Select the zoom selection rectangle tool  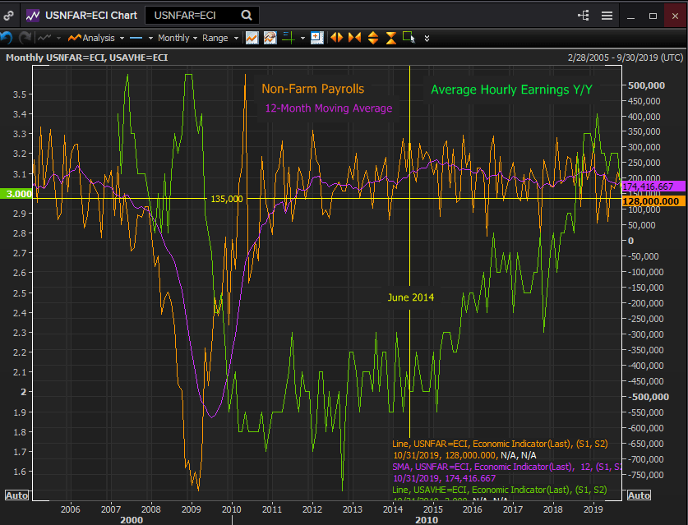[409, 38]
